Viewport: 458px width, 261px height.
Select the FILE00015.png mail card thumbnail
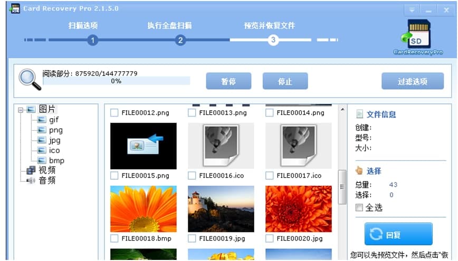point(144,146)
